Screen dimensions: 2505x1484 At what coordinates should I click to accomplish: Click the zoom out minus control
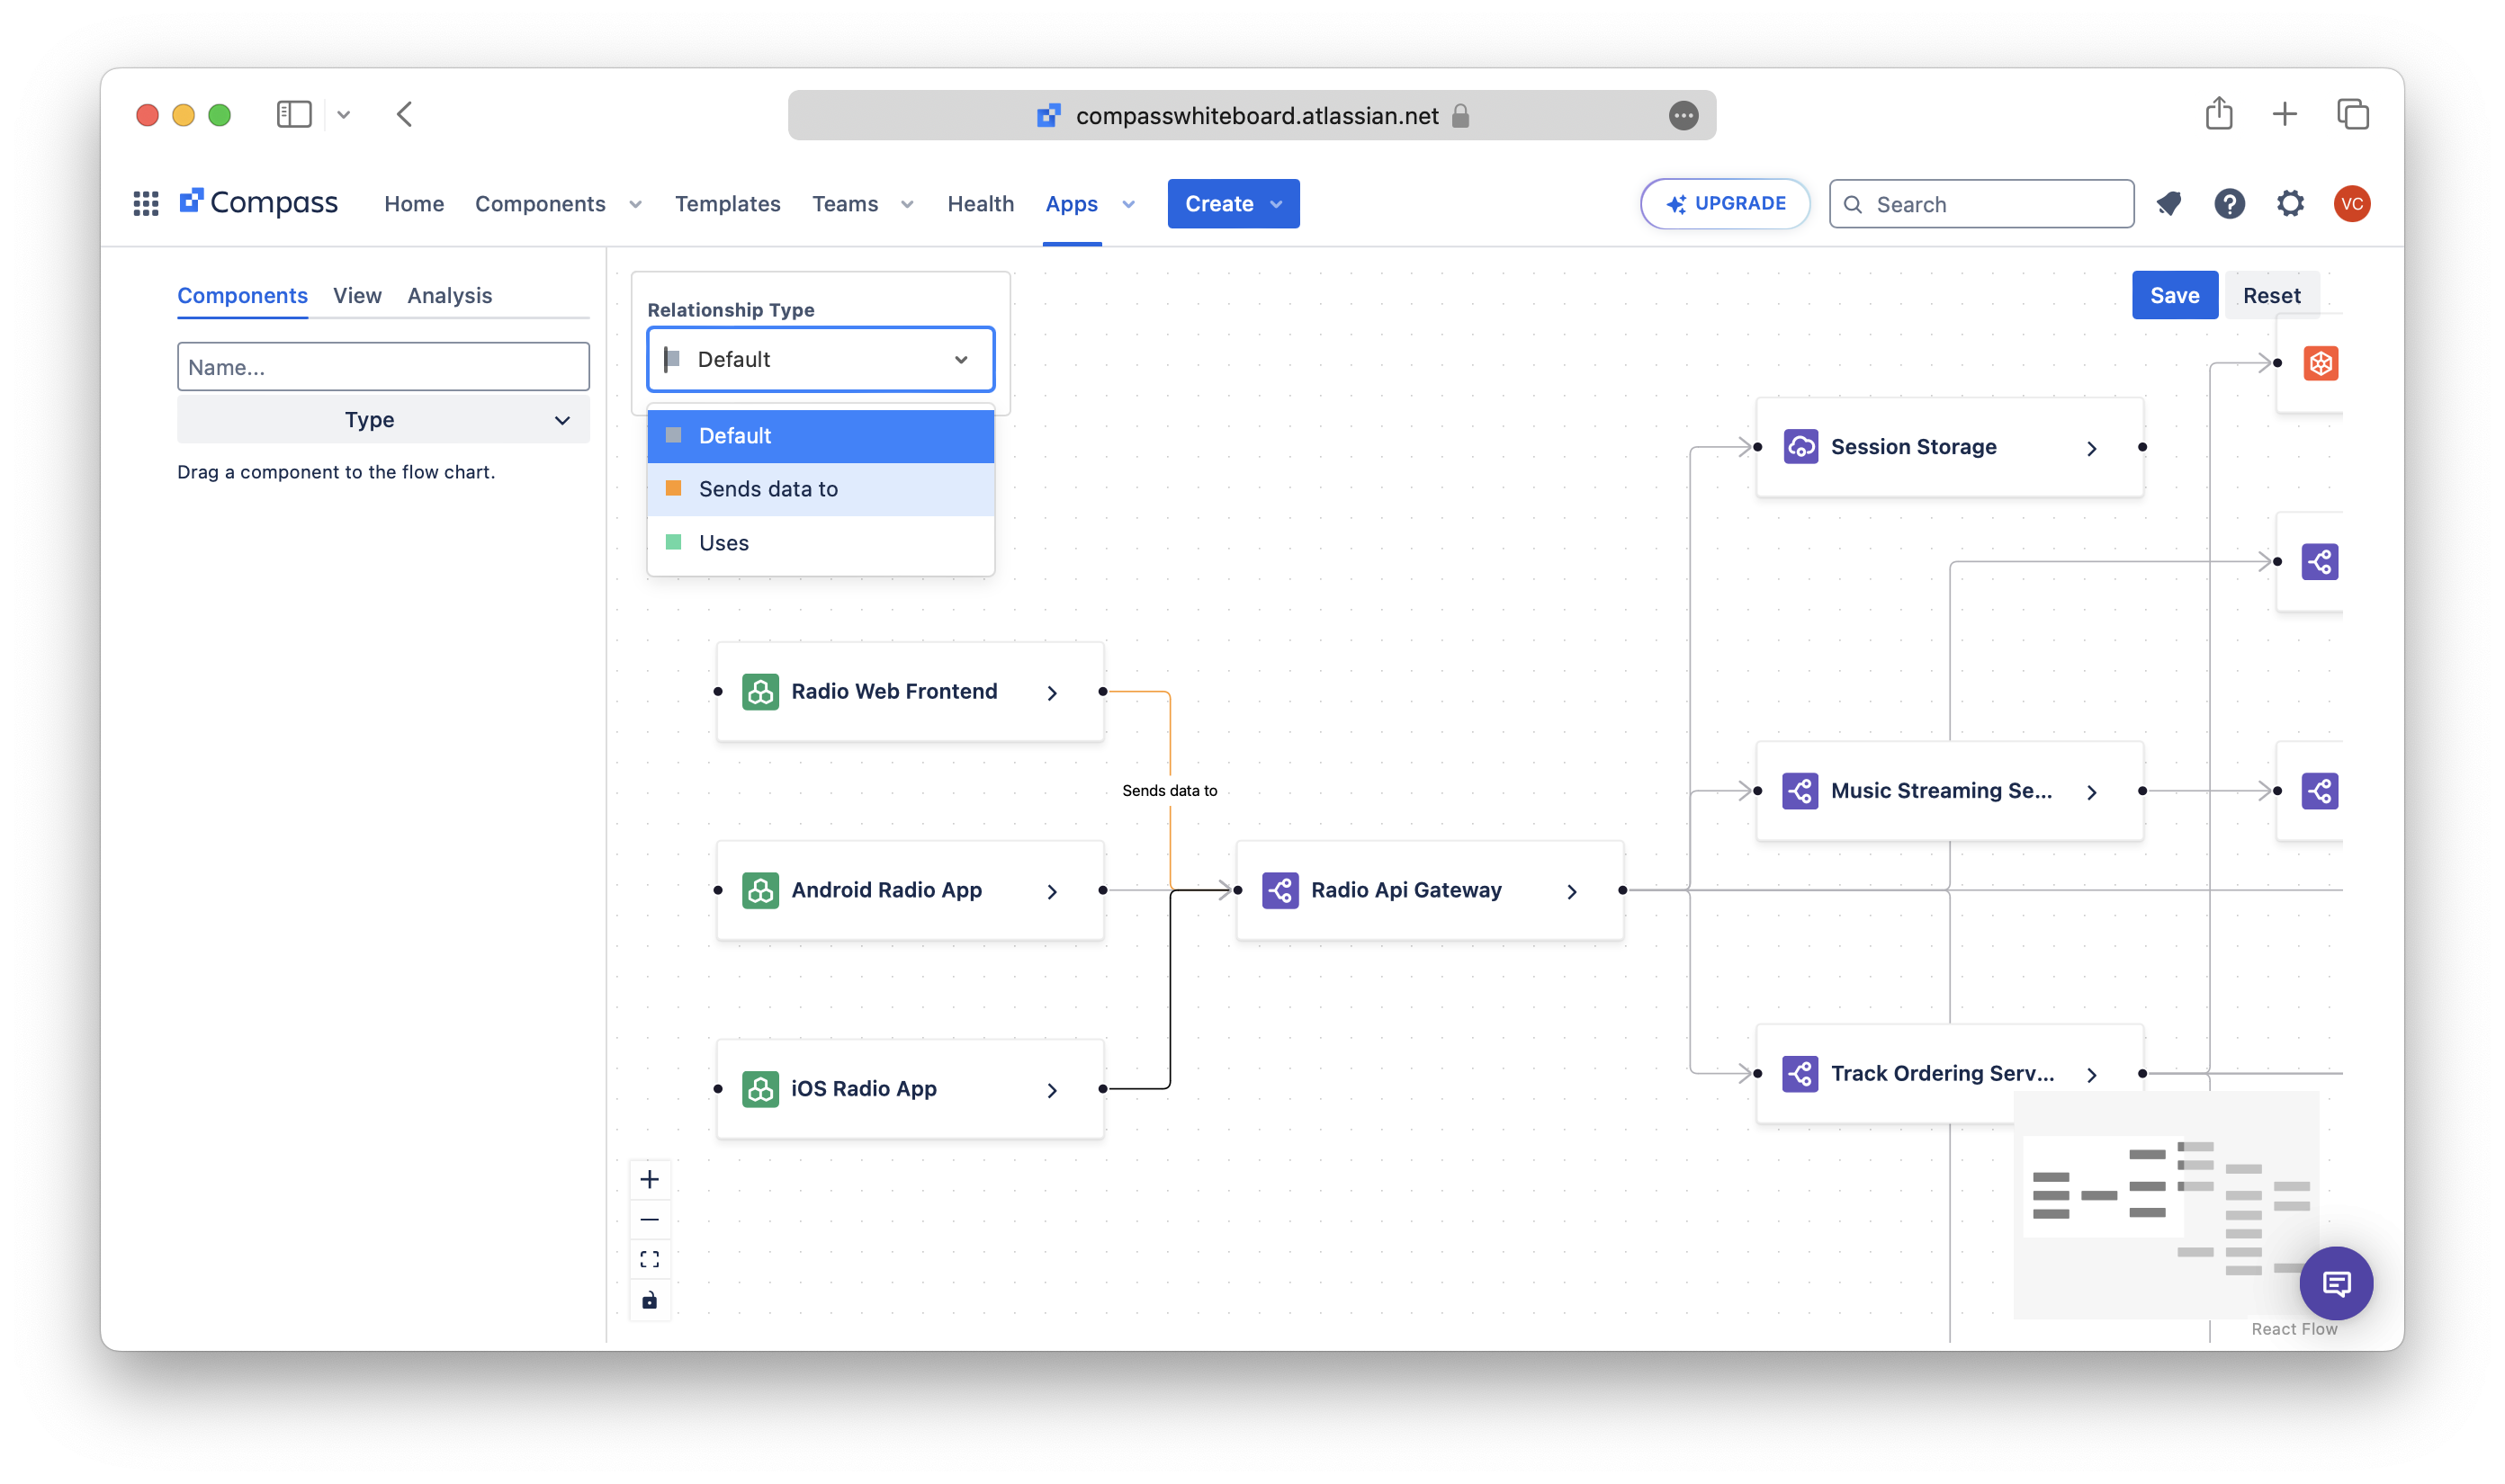[x=650, y=1220]
